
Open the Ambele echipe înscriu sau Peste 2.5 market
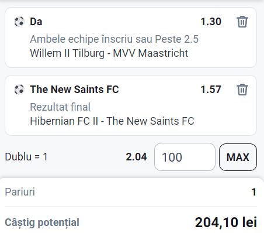pos(114,39)
